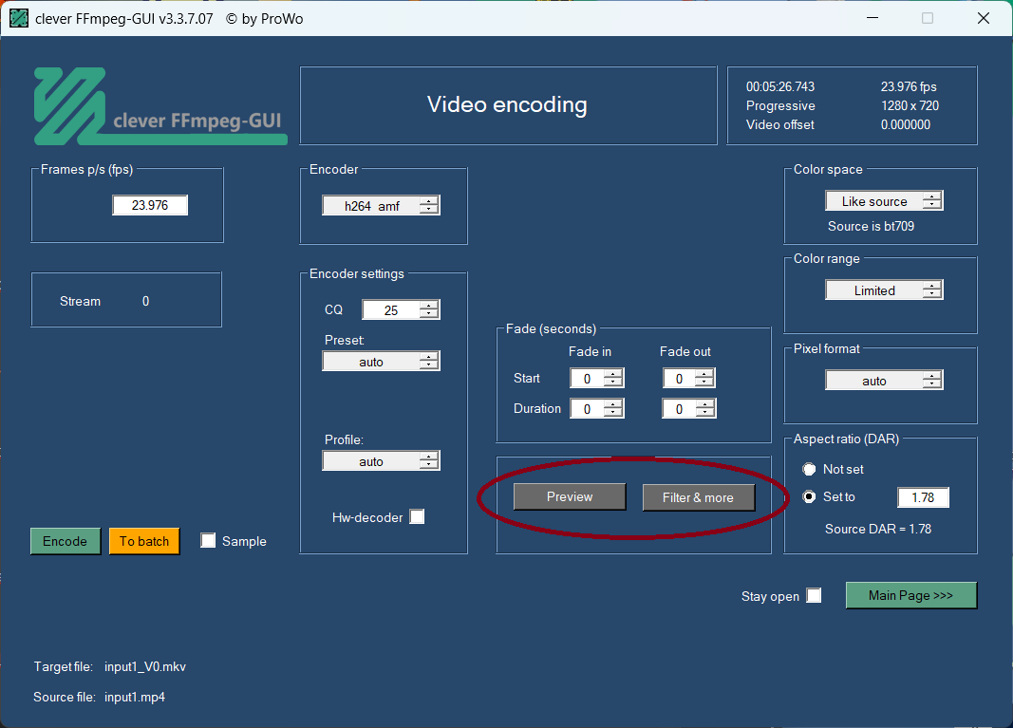Open the Preset auto selector

pos(381,361)
